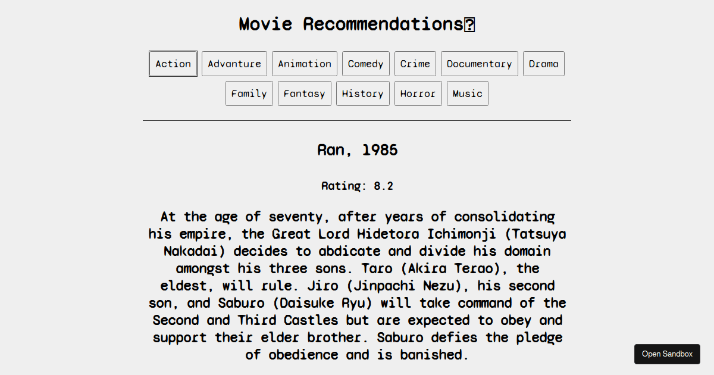Viewport: 714px width, 375px height.
Task: Select the Horror genre button
Action: (418, 93)
